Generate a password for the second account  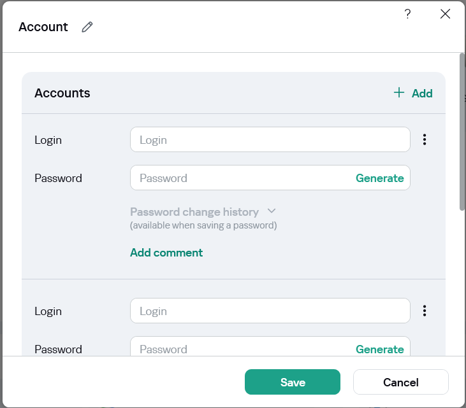[x=379, y=349]
